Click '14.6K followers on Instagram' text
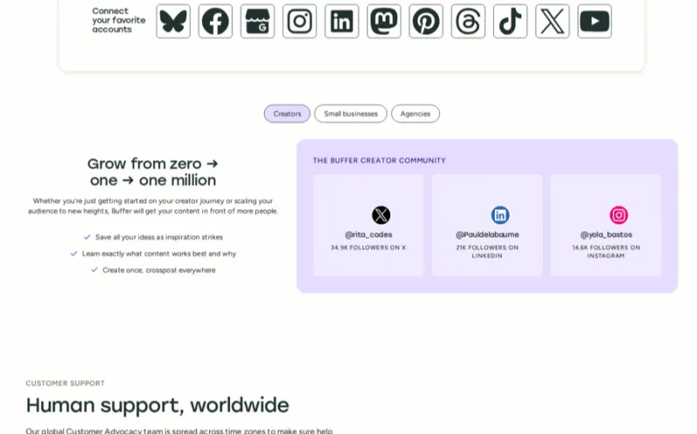Image resolution: width=697 pixels, height=434 pixels. (x=606, y=252)
